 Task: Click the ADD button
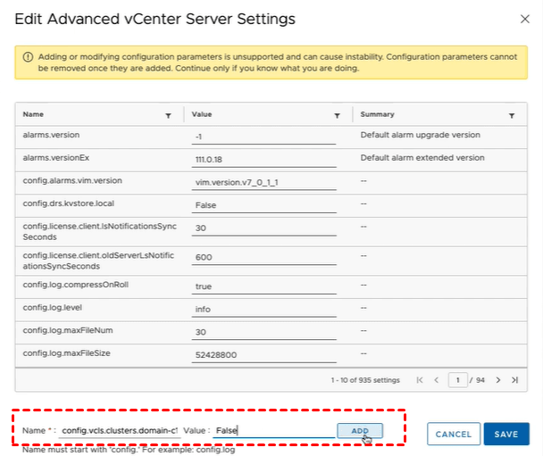click(360, 431)
